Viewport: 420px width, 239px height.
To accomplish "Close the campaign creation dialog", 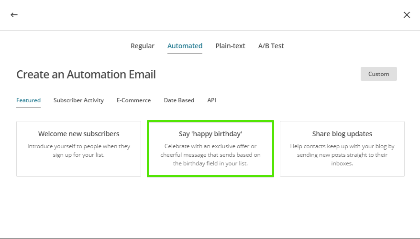I will [x=407, y=15].
